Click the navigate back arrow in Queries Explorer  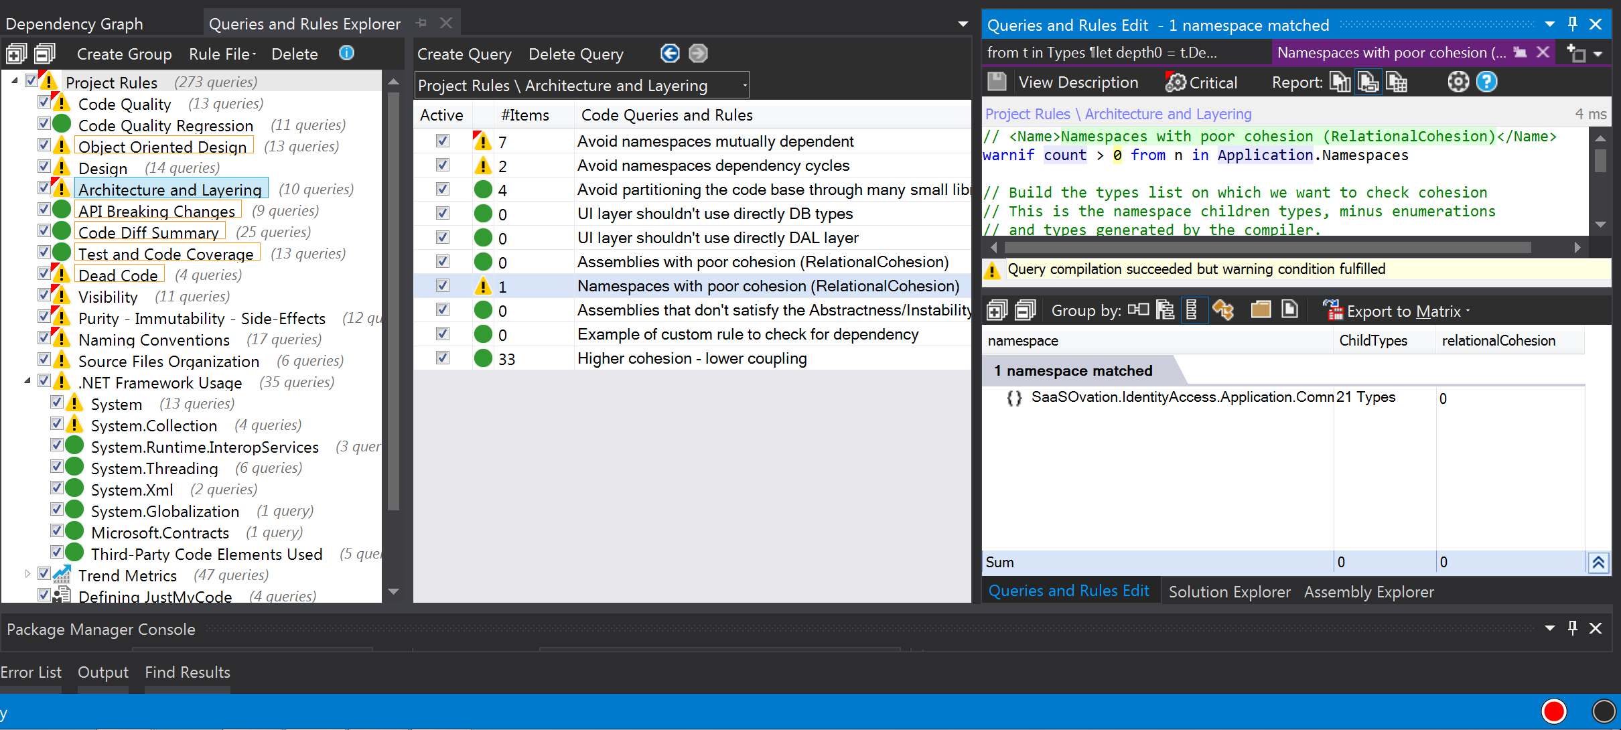pos(670,52)
